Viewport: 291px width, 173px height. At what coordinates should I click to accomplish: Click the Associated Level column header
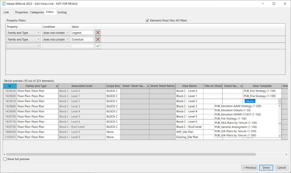pyautogui.click(x=82, y=86)
